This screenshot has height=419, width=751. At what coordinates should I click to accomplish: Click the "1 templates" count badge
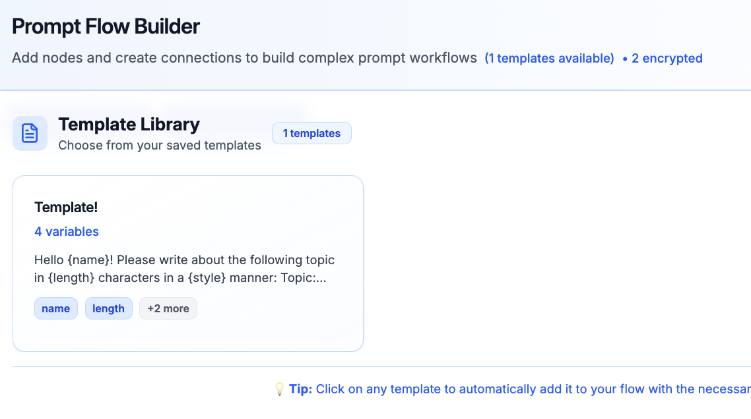[x=311, y=133]
